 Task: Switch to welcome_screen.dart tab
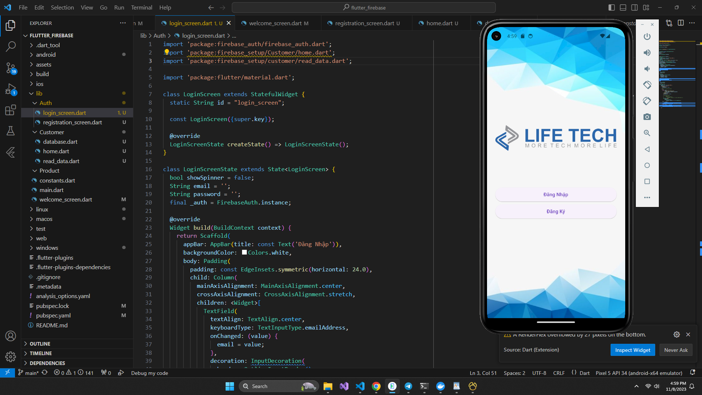click(x=275, y=23)
